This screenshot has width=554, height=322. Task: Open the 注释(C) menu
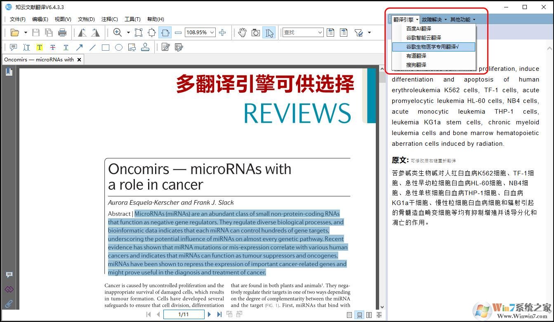[x=109, y=19]
